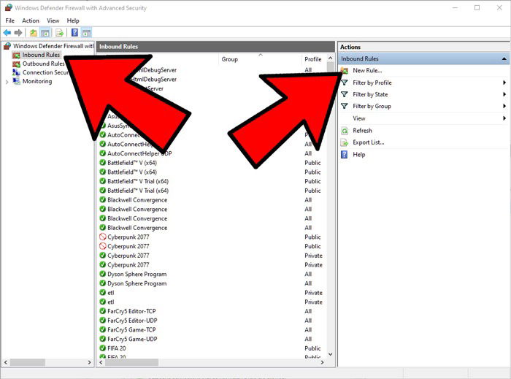Click Filter by State action
The image size is (511, 379).
(370, 94)
